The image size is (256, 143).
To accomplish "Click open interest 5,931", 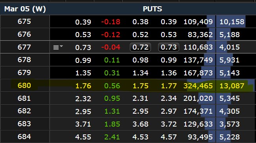I will click(229, 60).
